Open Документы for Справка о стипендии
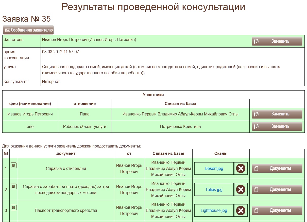The image size is (307, 222). pos(277,168)
